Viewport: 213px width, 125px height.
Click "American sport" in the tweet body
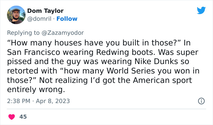click(x=162, y=80)
